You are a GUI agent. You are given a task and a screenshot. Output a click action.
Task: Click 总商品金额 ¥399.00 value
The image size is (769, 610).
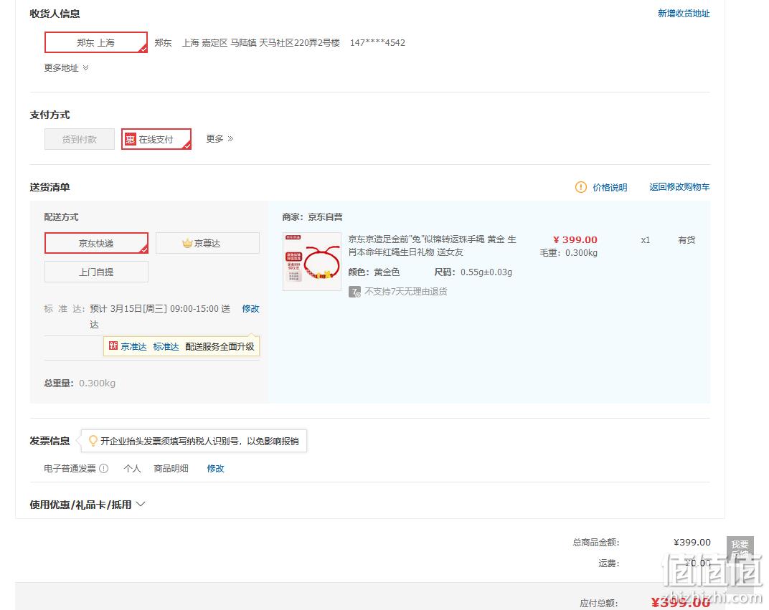coord(692,542)
